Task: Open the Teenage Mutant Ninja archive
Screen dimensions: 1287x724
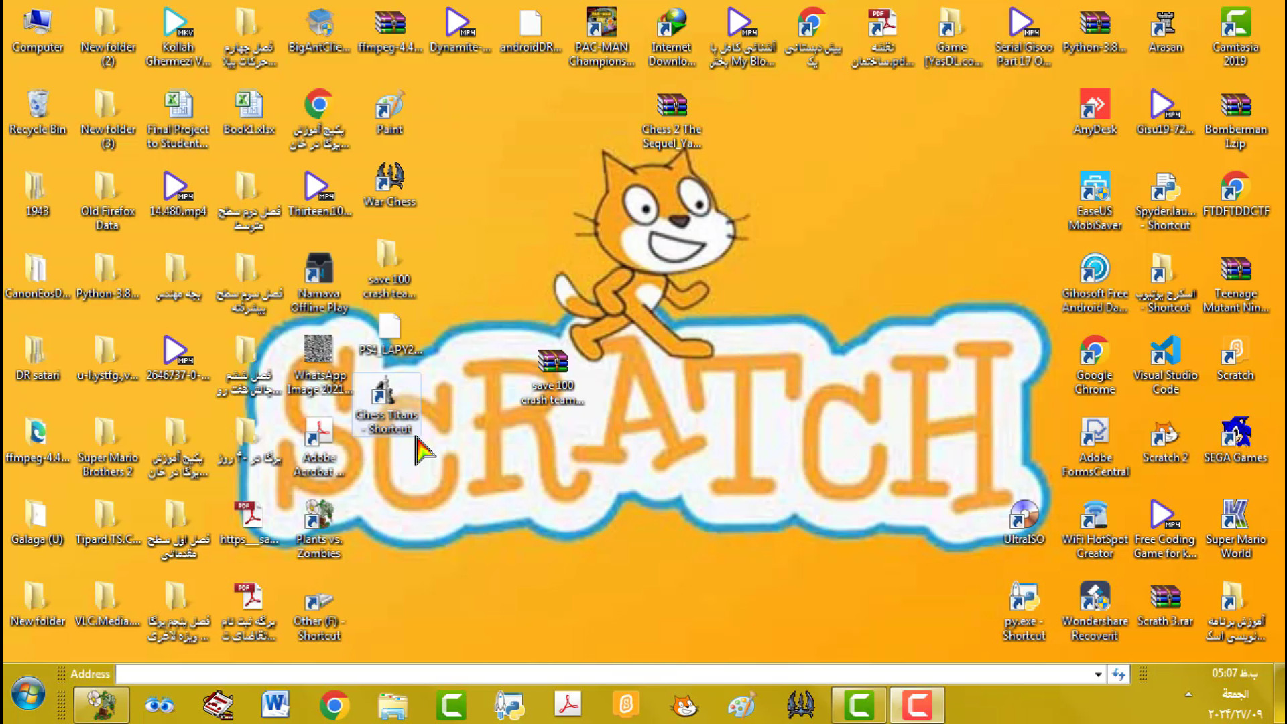Action: coord(1235,284)
